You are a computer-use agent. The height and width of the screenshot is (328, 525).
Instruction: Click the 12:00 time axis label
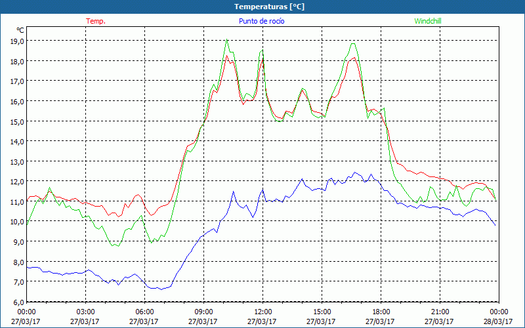263,312
